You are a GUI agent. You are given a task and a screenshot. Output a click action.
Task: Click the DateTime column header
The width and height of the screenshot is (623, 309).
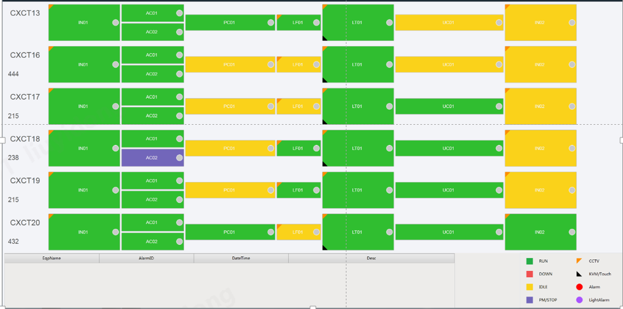point(241,258)
